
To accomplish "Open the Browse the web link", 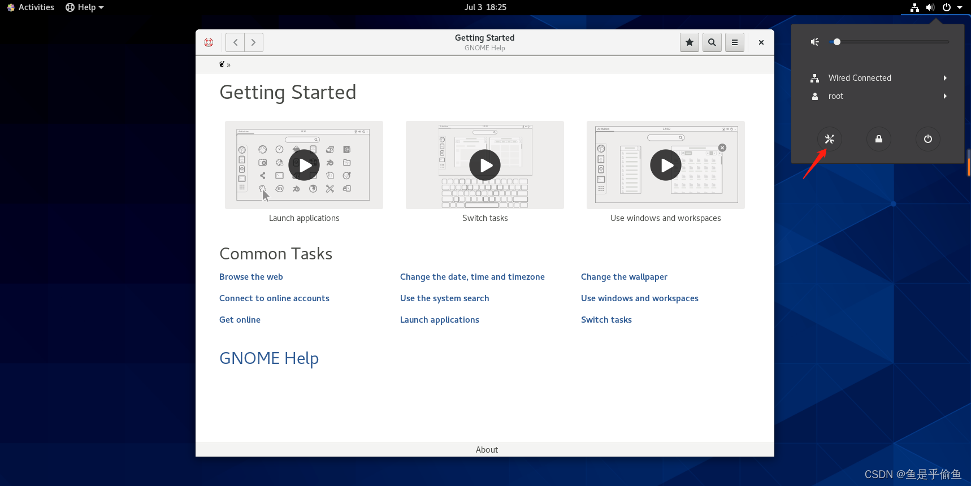I will click(251, 277).
